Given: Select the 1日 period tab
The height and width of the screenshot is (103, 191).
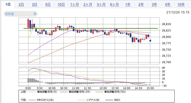Looking at the screenshot, I should (x=8, y=5).
